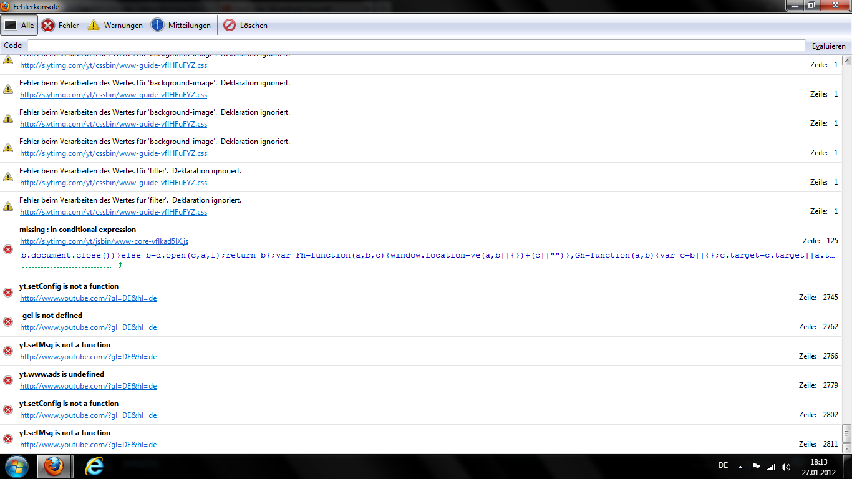Switch to Firefox in the taskbar
Viewport: 852px width, 479px height.
[54, 467]
